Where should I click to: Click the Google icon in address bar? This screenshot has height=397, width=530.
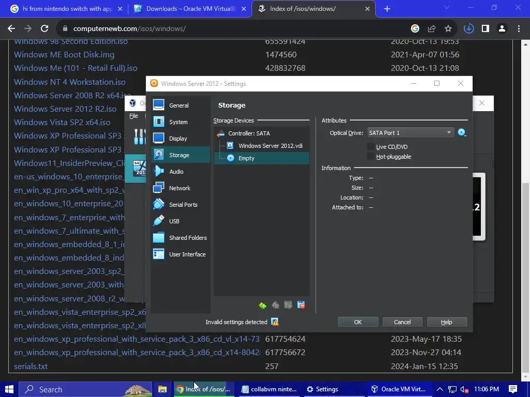(415, 29)
